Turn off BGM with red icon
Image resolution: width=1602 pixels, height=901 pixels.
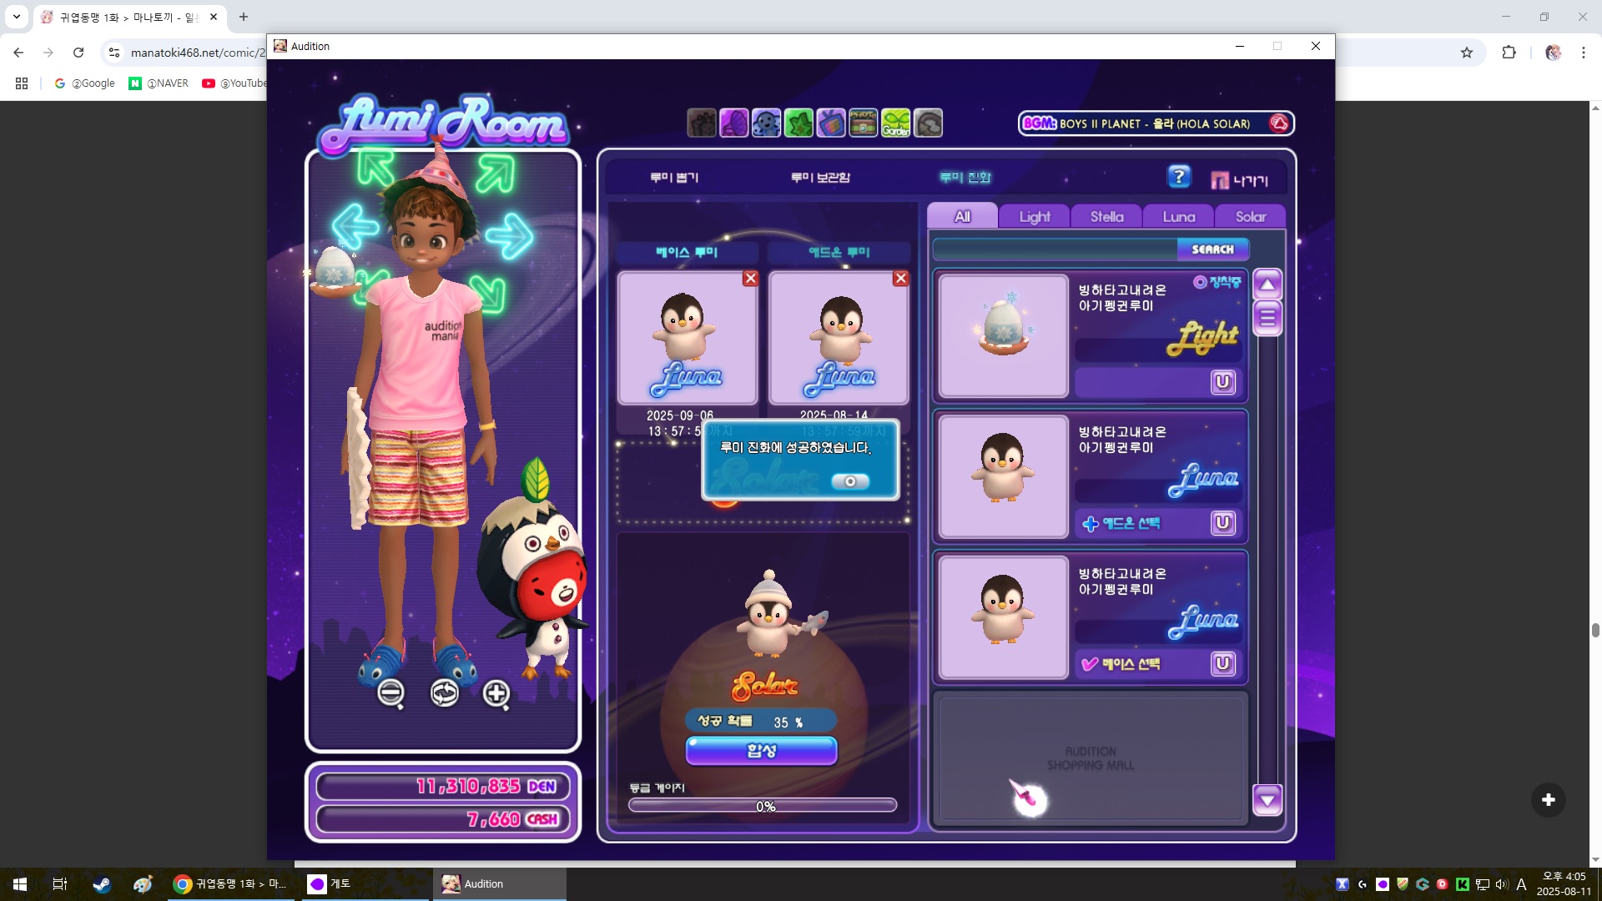(x=1278, y=123)
